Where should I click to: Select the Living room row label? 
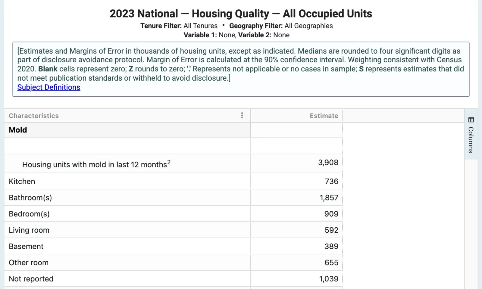(29, 230)
